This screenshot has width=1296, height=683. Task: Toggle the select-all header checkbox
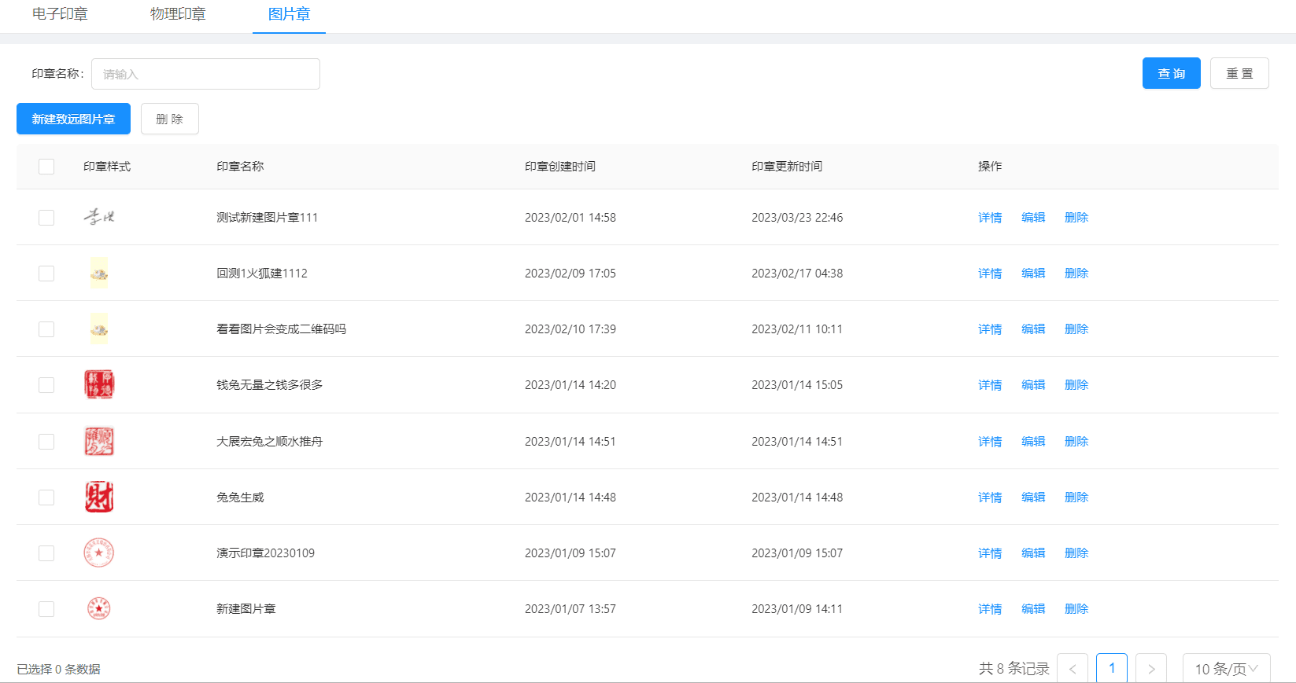(x=46, y=167)
